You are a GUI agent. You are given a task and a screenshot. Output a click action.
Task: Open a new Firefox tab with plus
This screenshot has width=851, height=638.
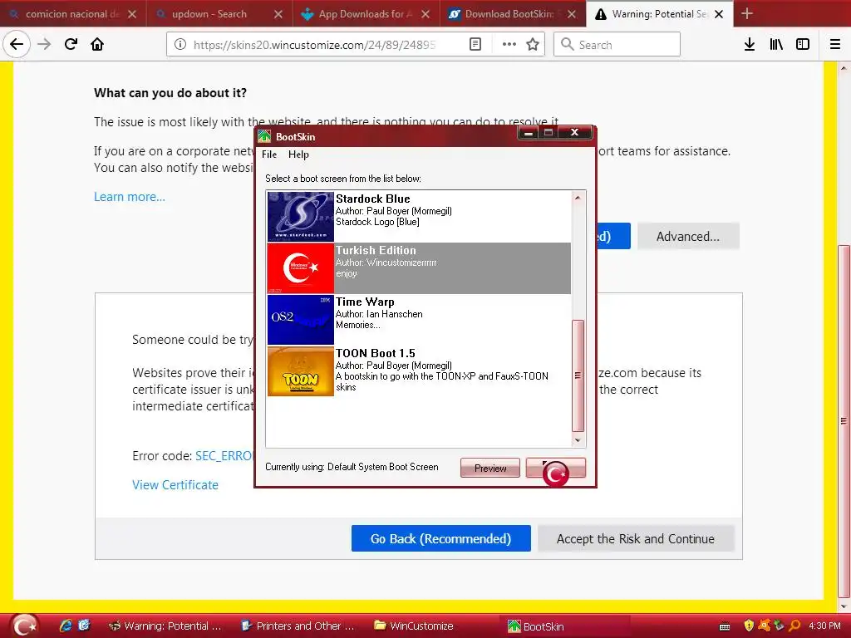pos(747,13)
